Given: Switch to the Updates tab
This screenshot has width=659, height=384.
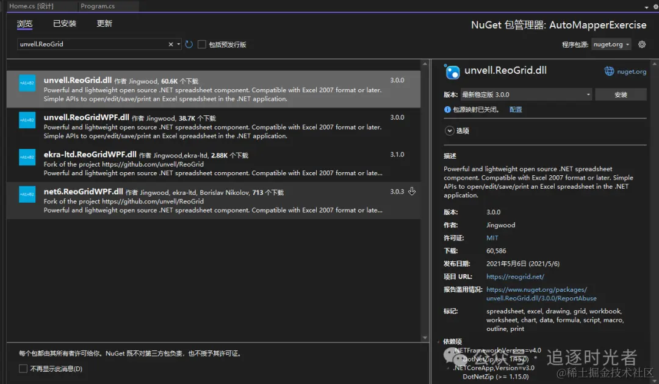Looking at the screenshot, I should tap(104, 24).
